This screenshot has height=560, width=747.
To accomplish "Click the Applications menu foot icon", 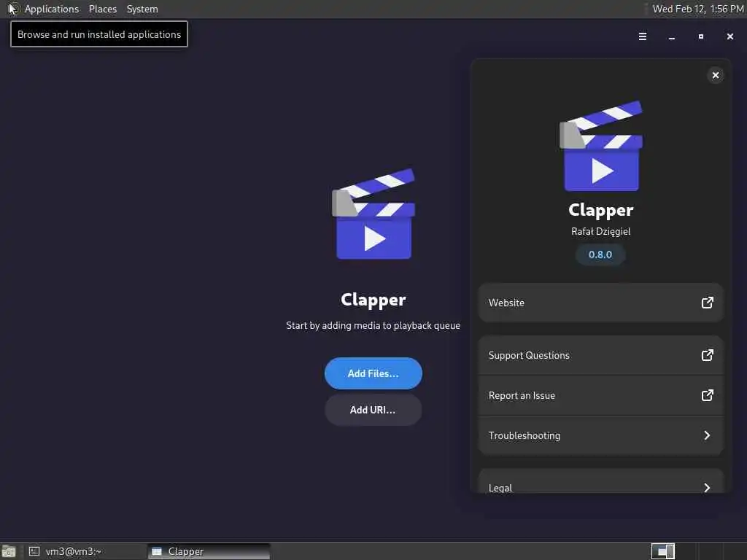I will click(13, 9).
